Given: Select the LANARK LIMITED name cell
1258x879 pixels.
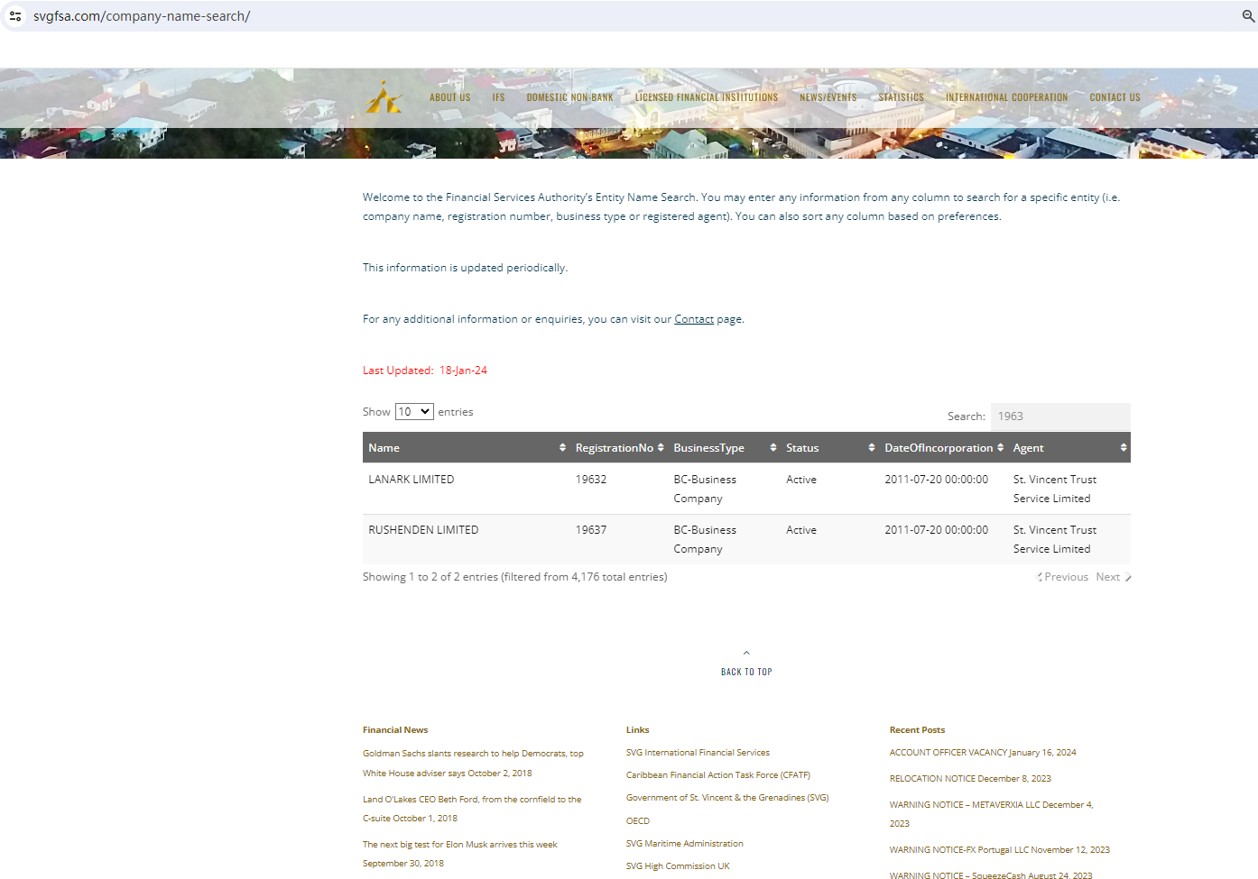Looking at the screenshot, I should coord(412,480).
